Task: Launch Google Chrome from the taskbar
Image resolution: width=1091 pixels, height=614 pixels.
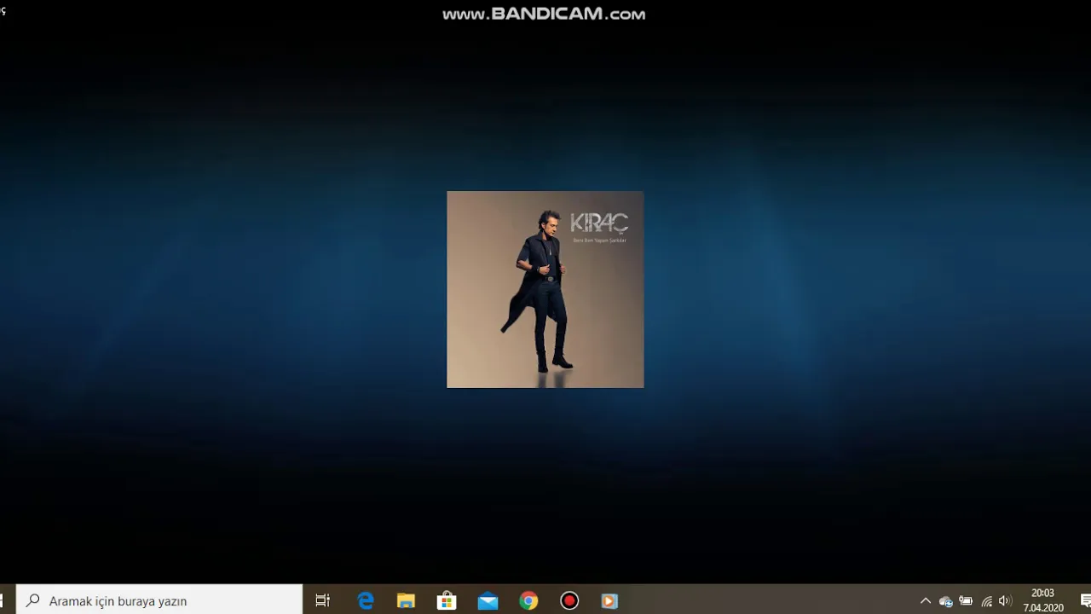Action: 528,600
